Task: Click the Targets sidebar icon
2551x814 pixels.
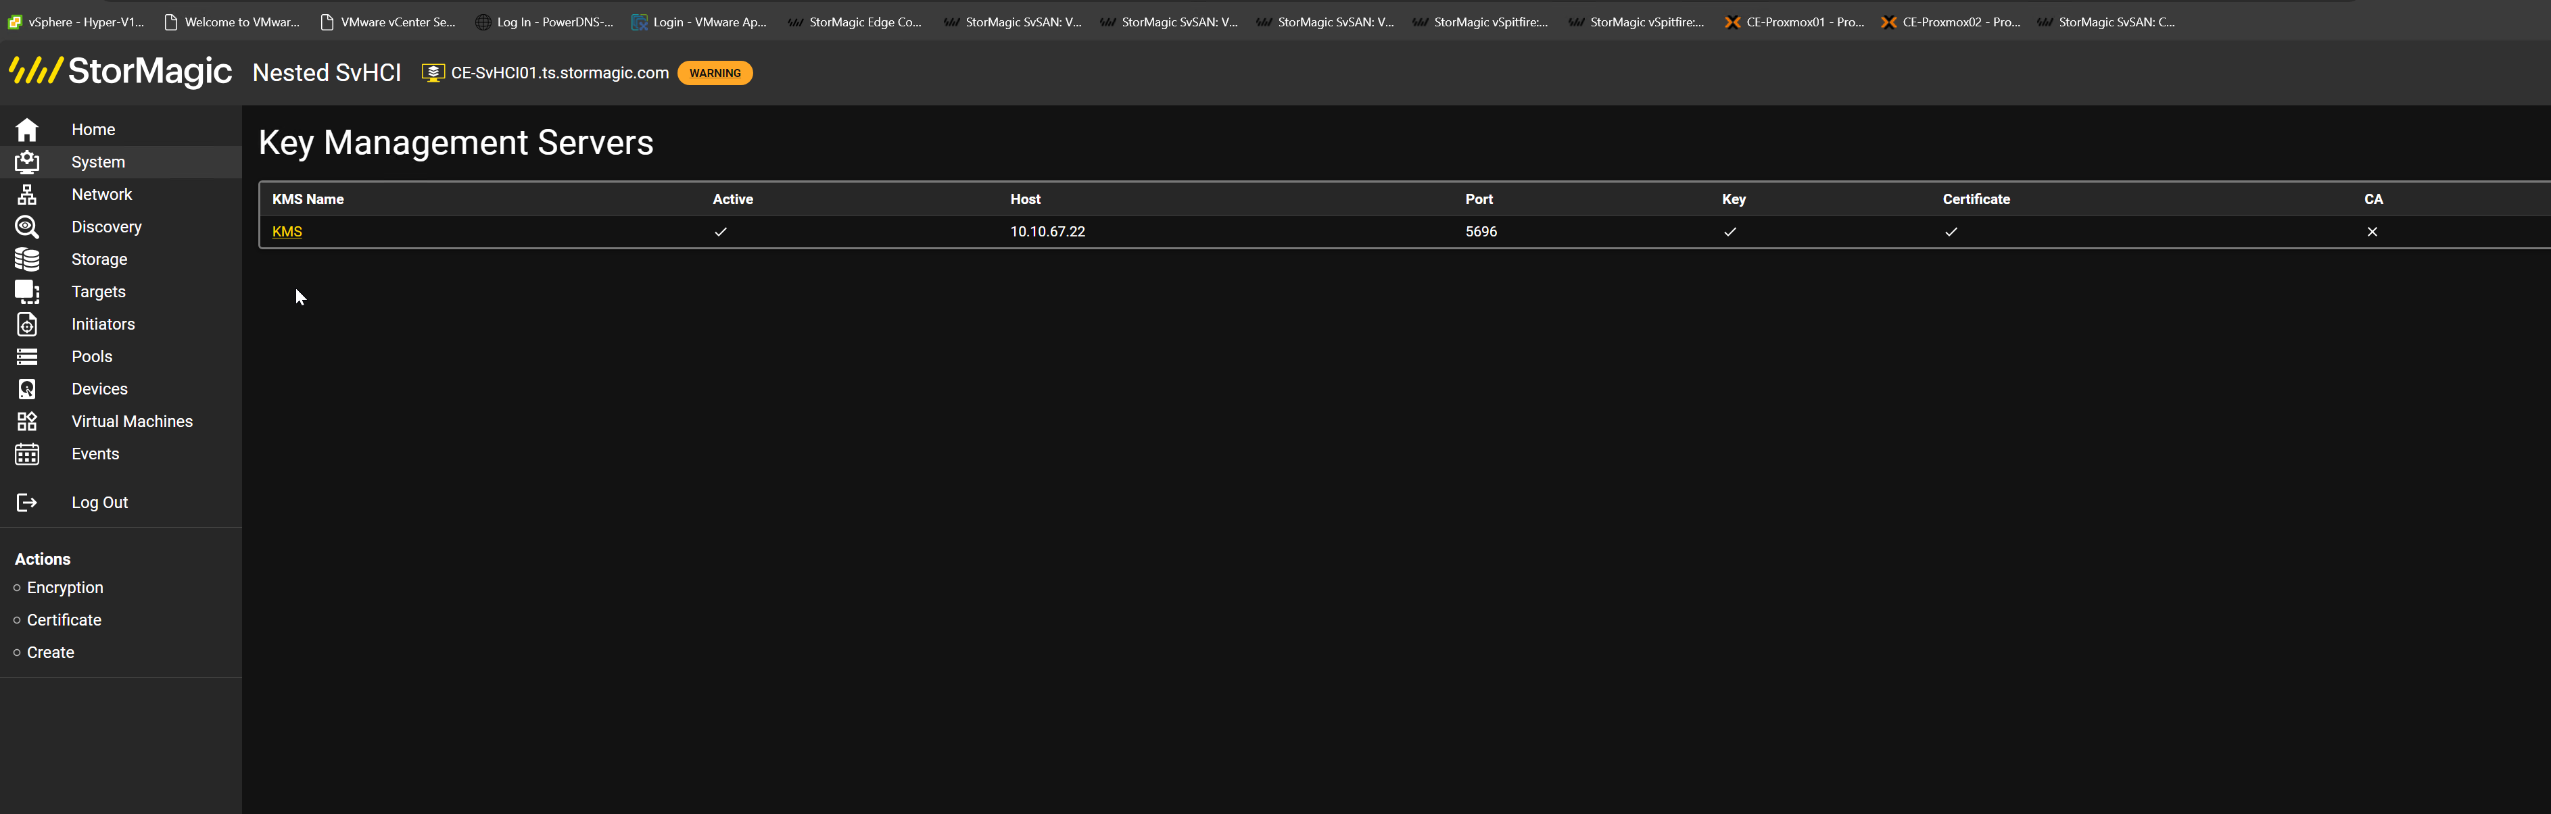Action: click(x=27, y=292)
